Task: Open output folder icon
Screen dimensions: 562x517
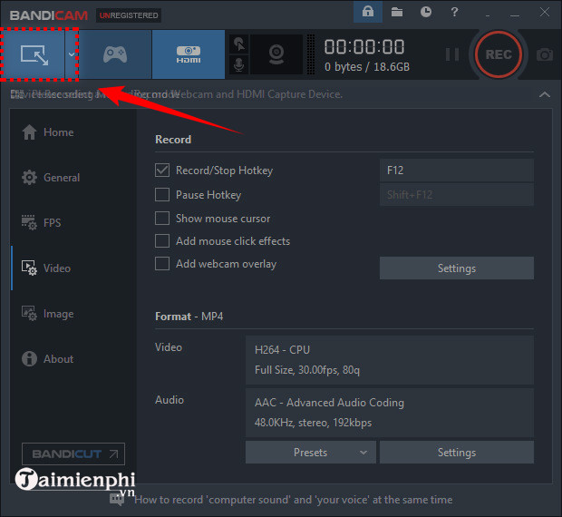Action: [x=397, y=12]
